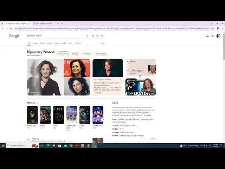View site information icon in address bar
225x169 pixels.
[x=16, y=29]
